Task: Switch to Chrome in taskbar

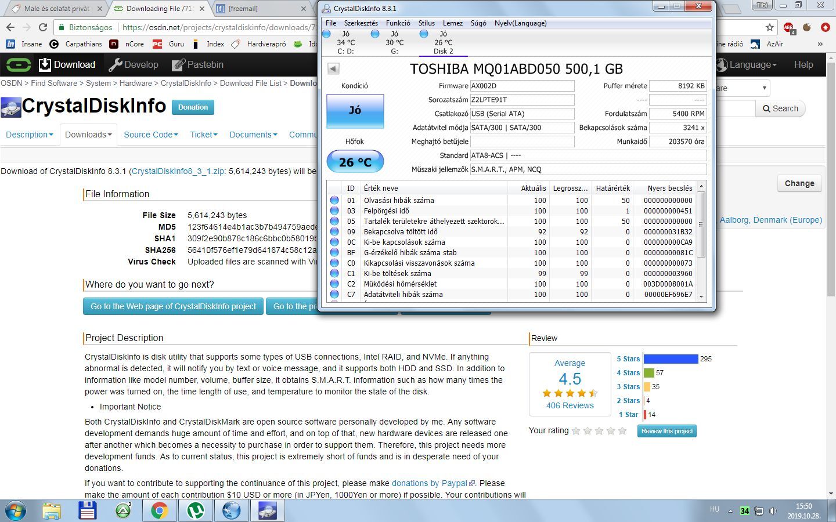Action: coord(159,510)
